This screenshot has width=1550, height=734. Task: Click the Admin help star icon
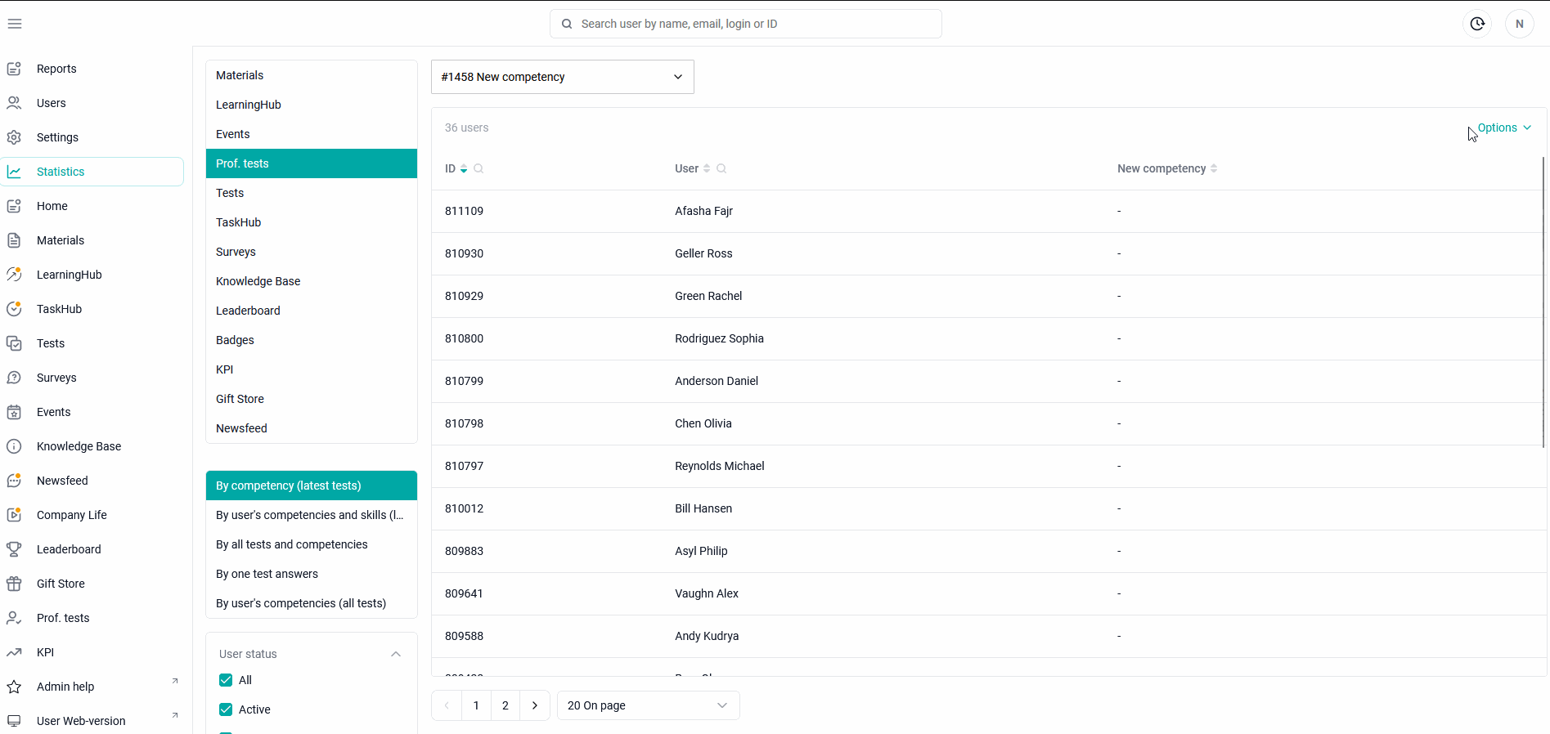click(14, 687)
